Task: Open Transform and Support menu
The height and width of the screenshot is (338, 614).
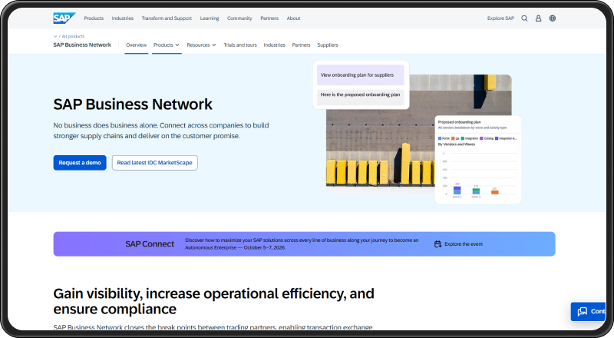Action: point(167,18)
